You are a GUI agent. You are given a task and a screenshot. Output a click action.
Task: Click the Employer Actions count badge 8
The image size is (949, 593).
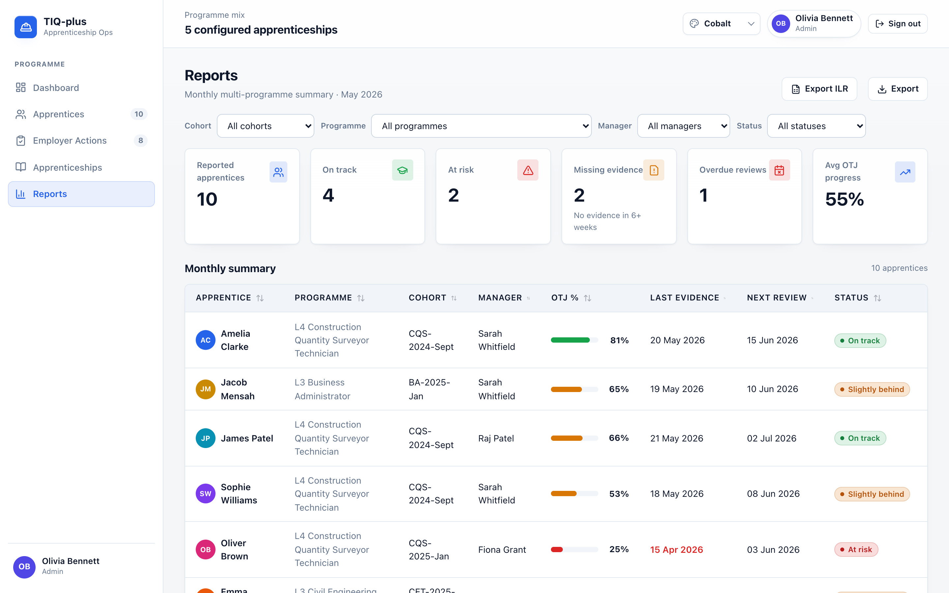(140, 140)
